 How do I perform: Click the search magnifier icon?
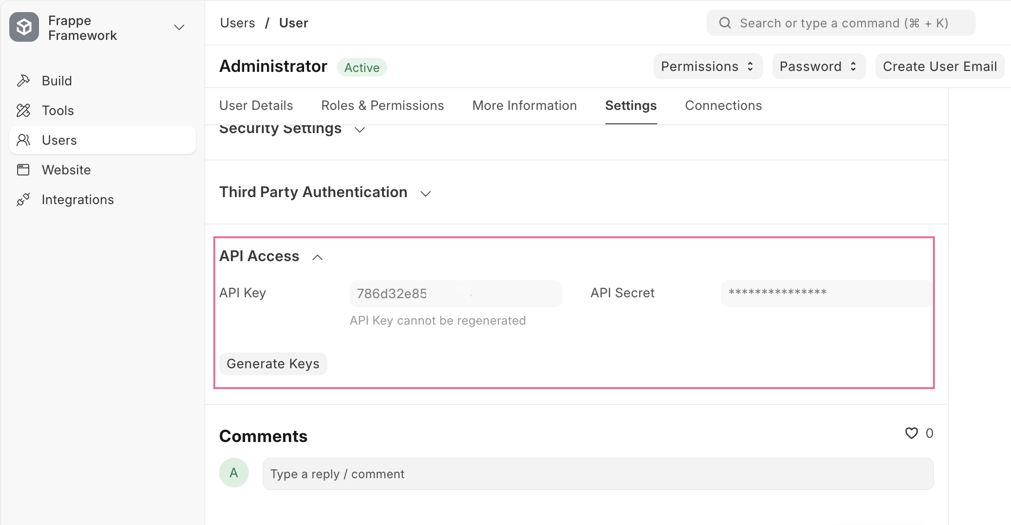pos(725,23)
